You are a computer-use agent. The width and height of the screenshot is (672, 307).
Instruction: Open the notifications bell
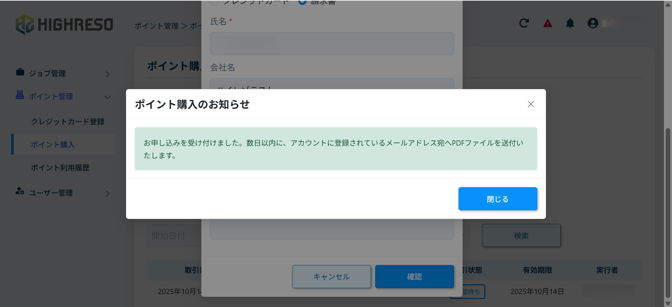(x=570, y=23)
